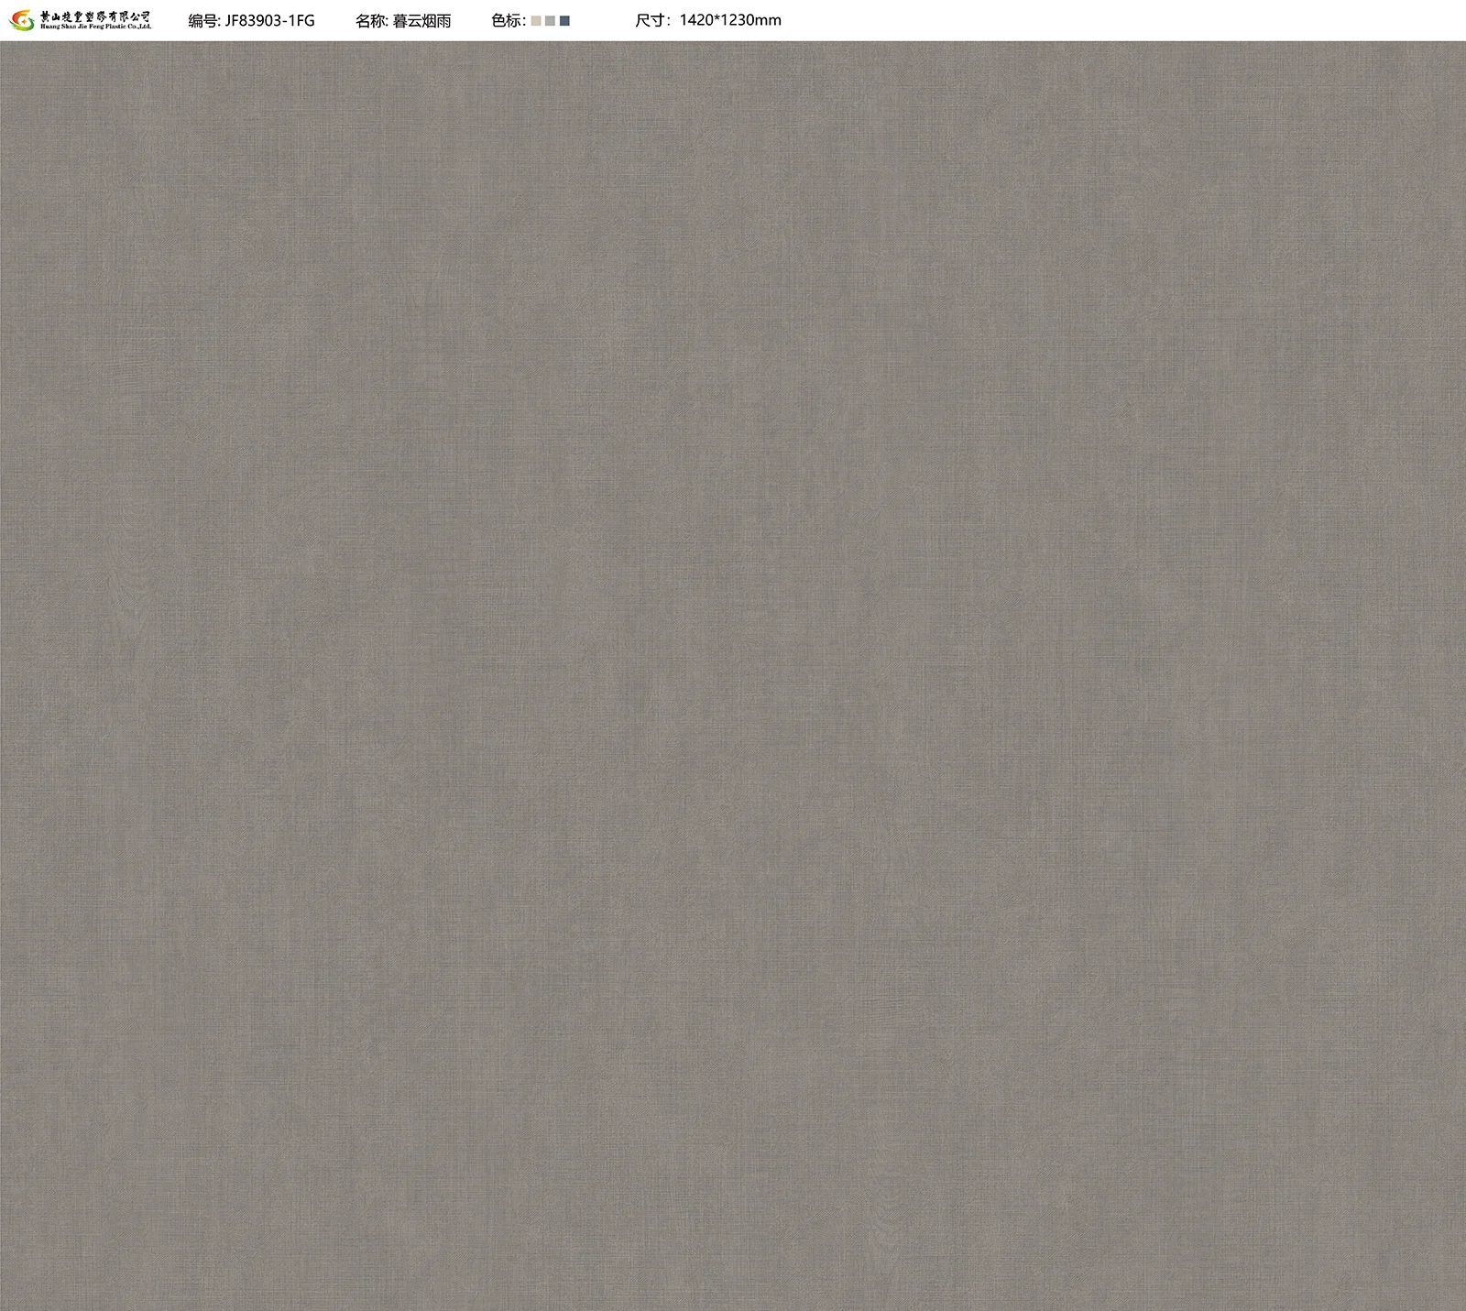The image size is (1466, 1311).
Task: Pick the middle gray color swatch
Action: pyautogui.click(x=550, y=21)
